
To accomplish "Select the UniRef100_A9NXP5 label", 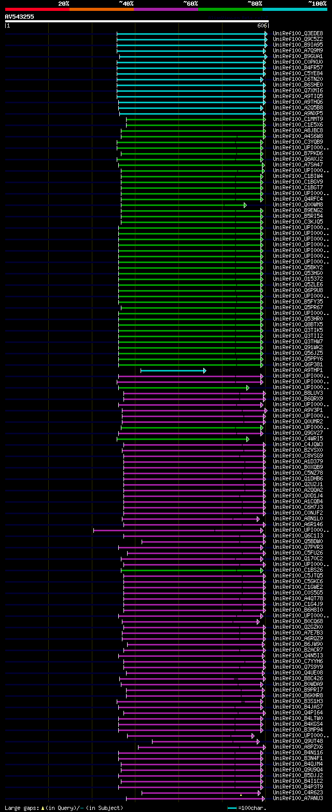I will 298,113.
